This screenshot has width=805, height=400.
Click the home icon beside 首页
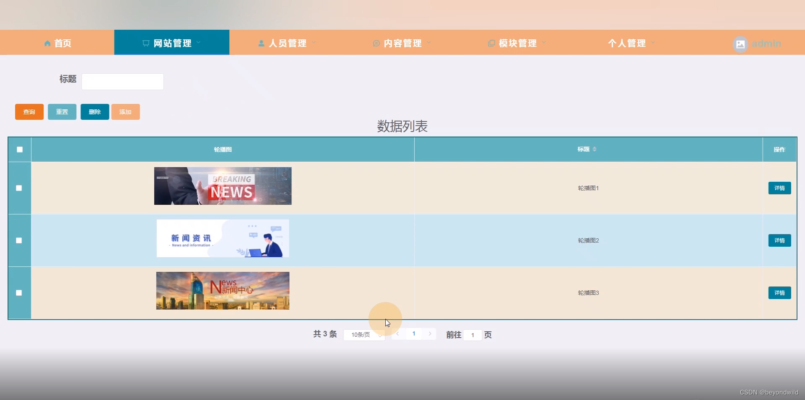pyautogui.click(x=47, y=43)
